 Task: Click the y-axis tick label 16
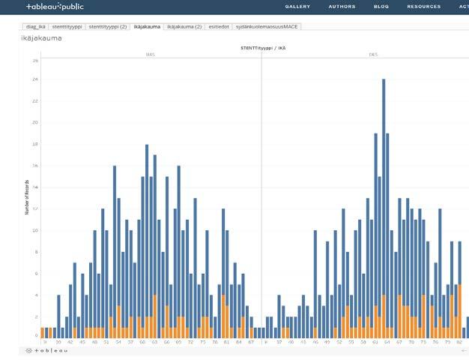point(35,166)
